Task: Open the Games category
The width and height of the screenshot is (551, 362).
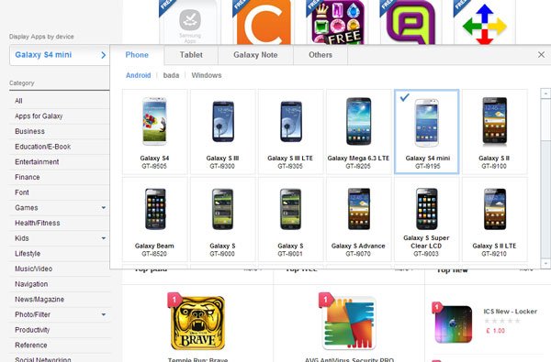Action: tap(27, 208)
